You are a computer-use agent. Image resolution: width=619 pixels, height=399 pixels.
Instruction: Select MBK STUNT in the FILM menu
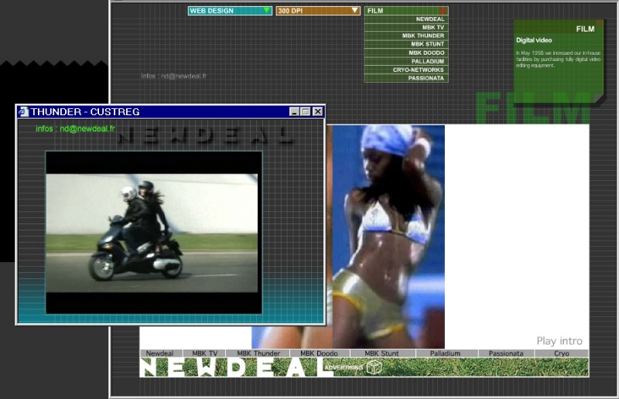[406, 44]
